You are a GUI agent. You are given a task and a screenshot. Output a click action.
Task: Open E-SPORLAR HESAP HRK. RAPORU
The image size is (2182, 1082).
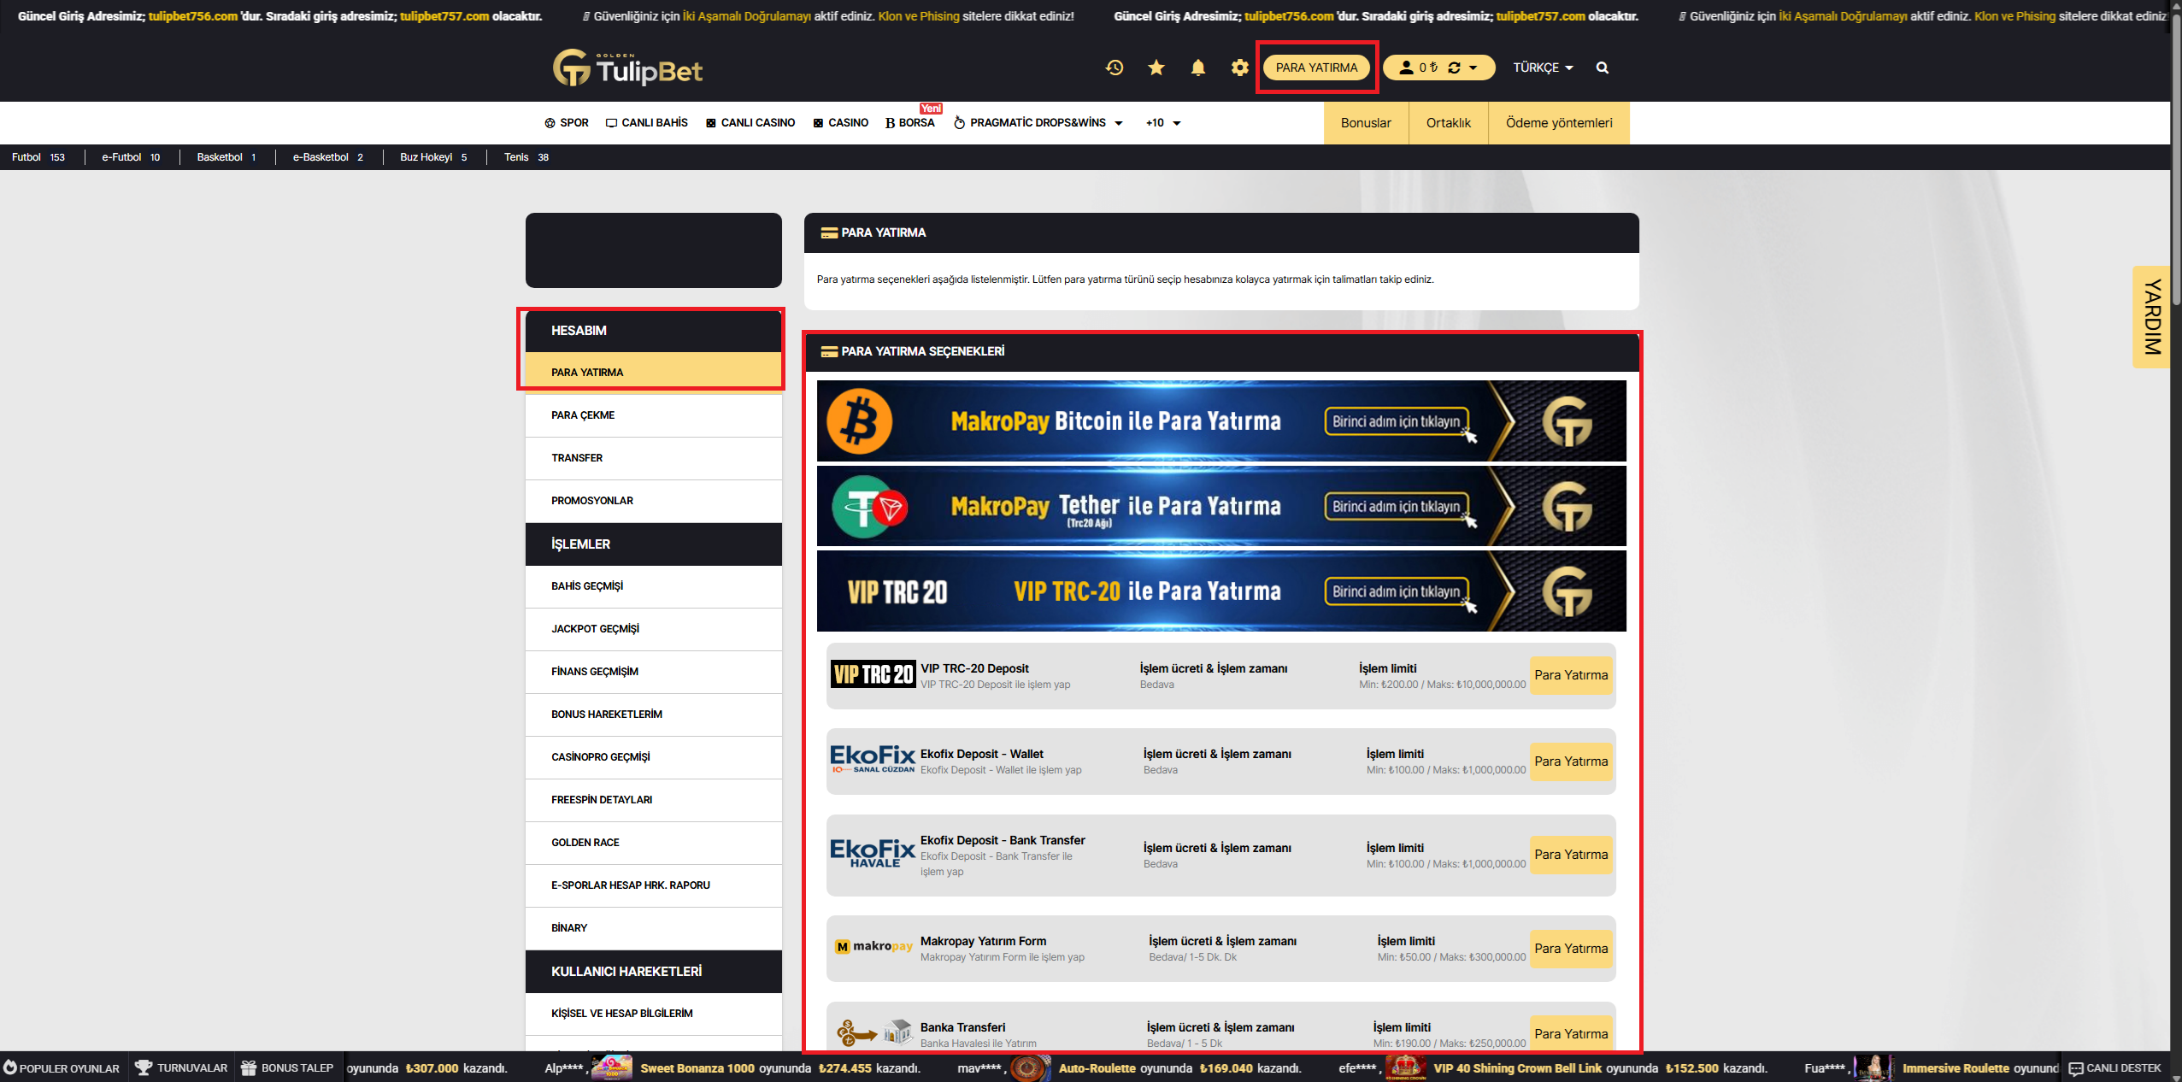(654, 885)
